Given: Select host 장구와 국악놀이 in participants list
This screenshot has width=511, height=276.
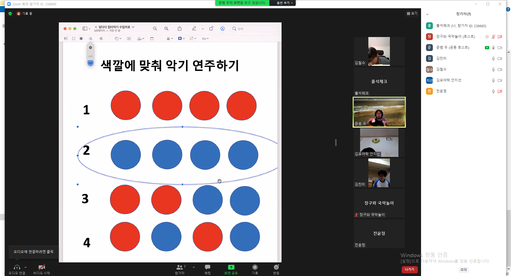Looking at the screenshot, I should [463, 36].
